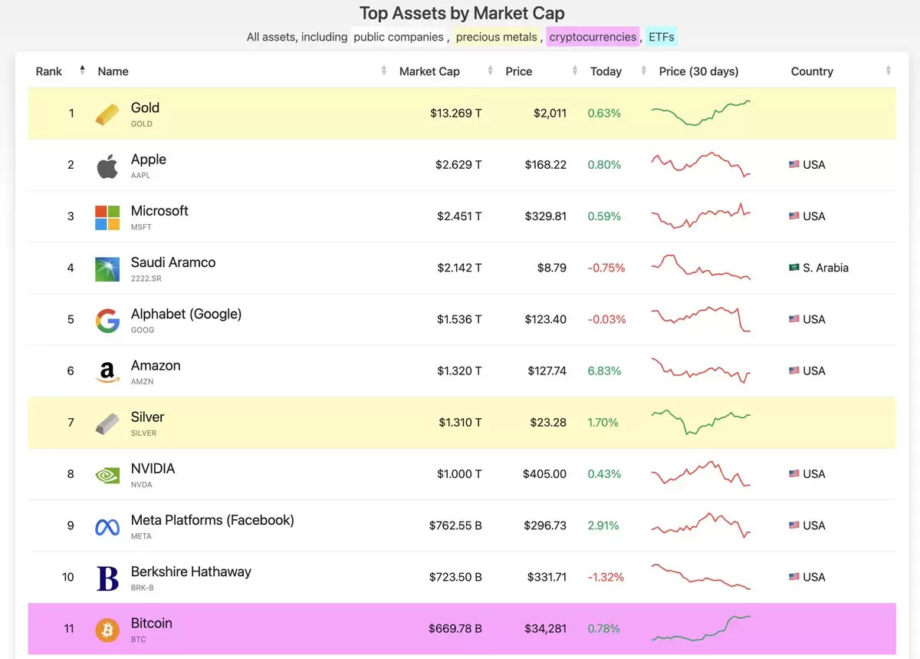Click the Apple logo icon
Screen dimensions: 920x659
pos(107,166)
